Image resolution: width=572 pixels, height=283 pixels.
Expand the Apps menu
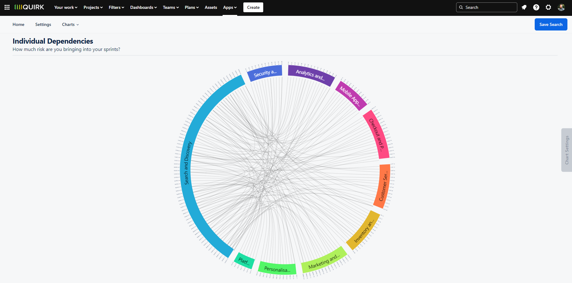tap(230, 7)
